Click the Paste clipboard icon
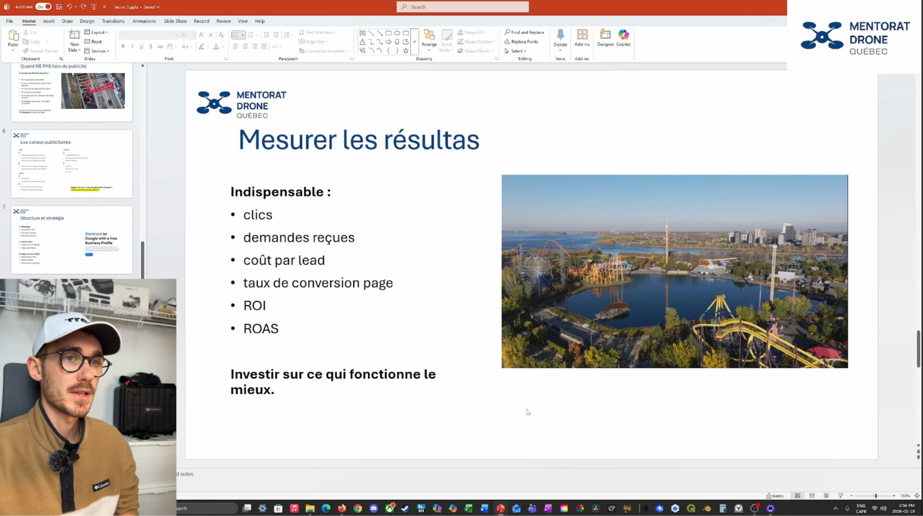923x516 pixels. pyautogui.click(x=13, y=37)
